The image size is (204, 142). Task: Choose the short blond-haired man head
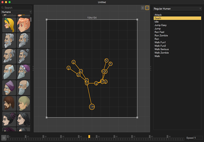[24, 103]
